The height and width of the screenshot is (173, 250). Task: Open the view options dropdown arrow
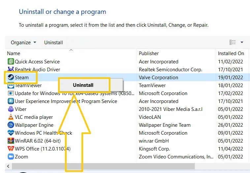(242, 42)
